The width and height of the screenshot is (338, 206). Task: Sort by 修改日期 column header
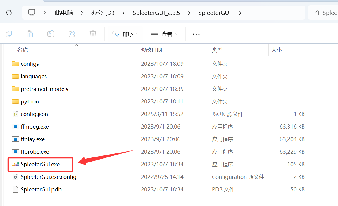tap(151, 50)
